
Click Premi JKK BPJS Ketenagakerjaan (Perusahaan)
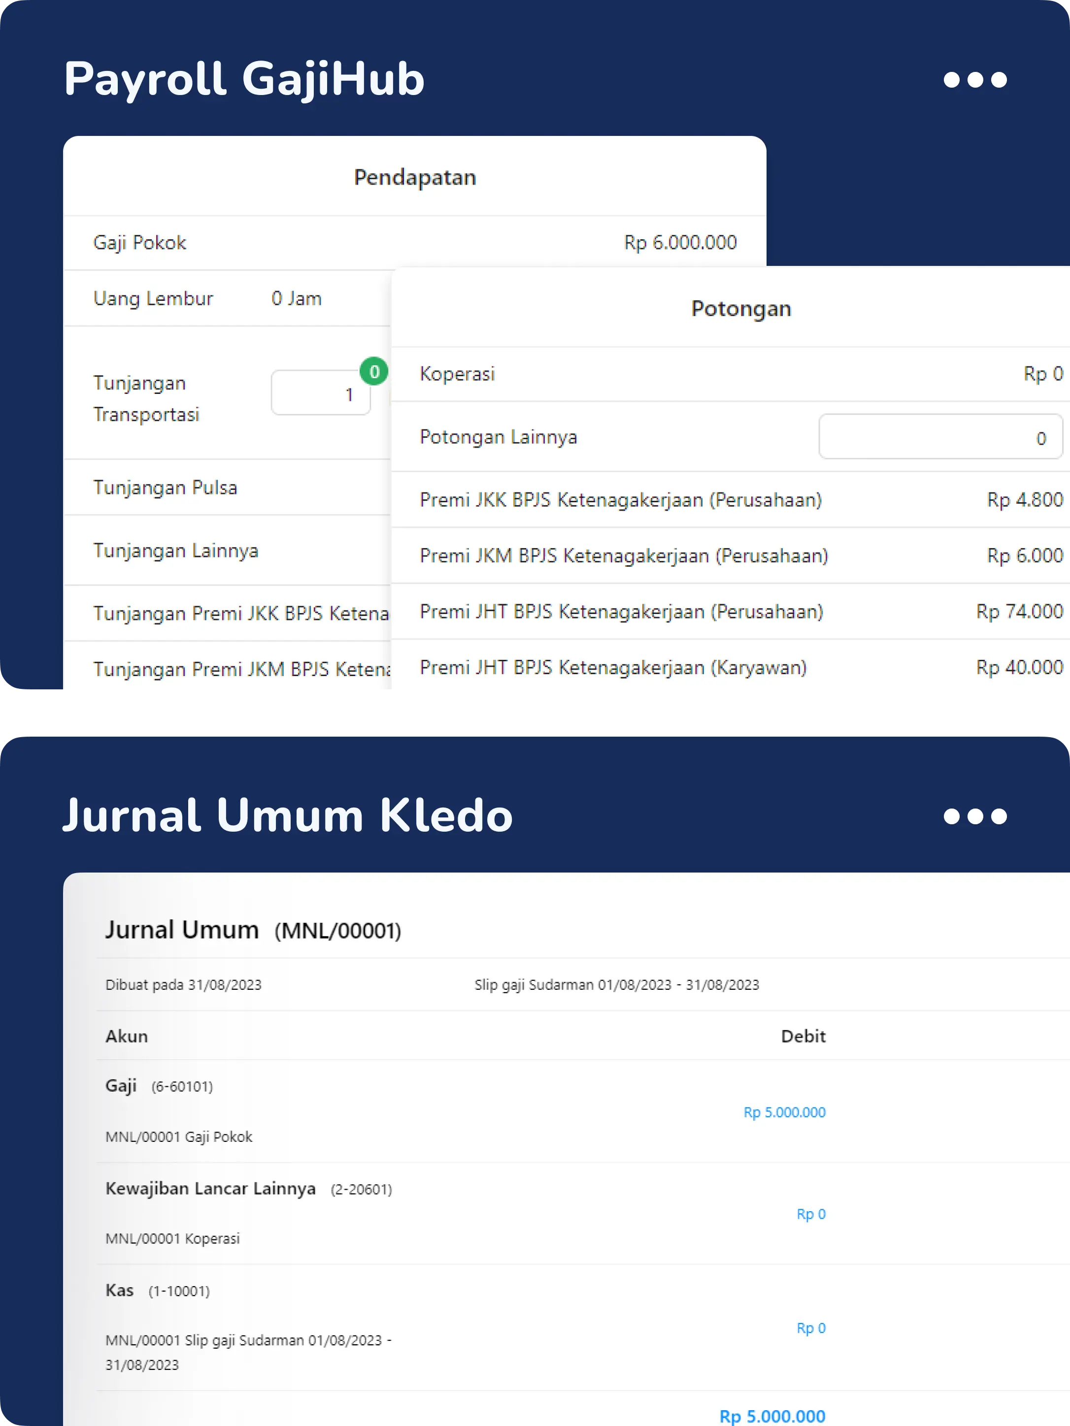pos(620,500)
